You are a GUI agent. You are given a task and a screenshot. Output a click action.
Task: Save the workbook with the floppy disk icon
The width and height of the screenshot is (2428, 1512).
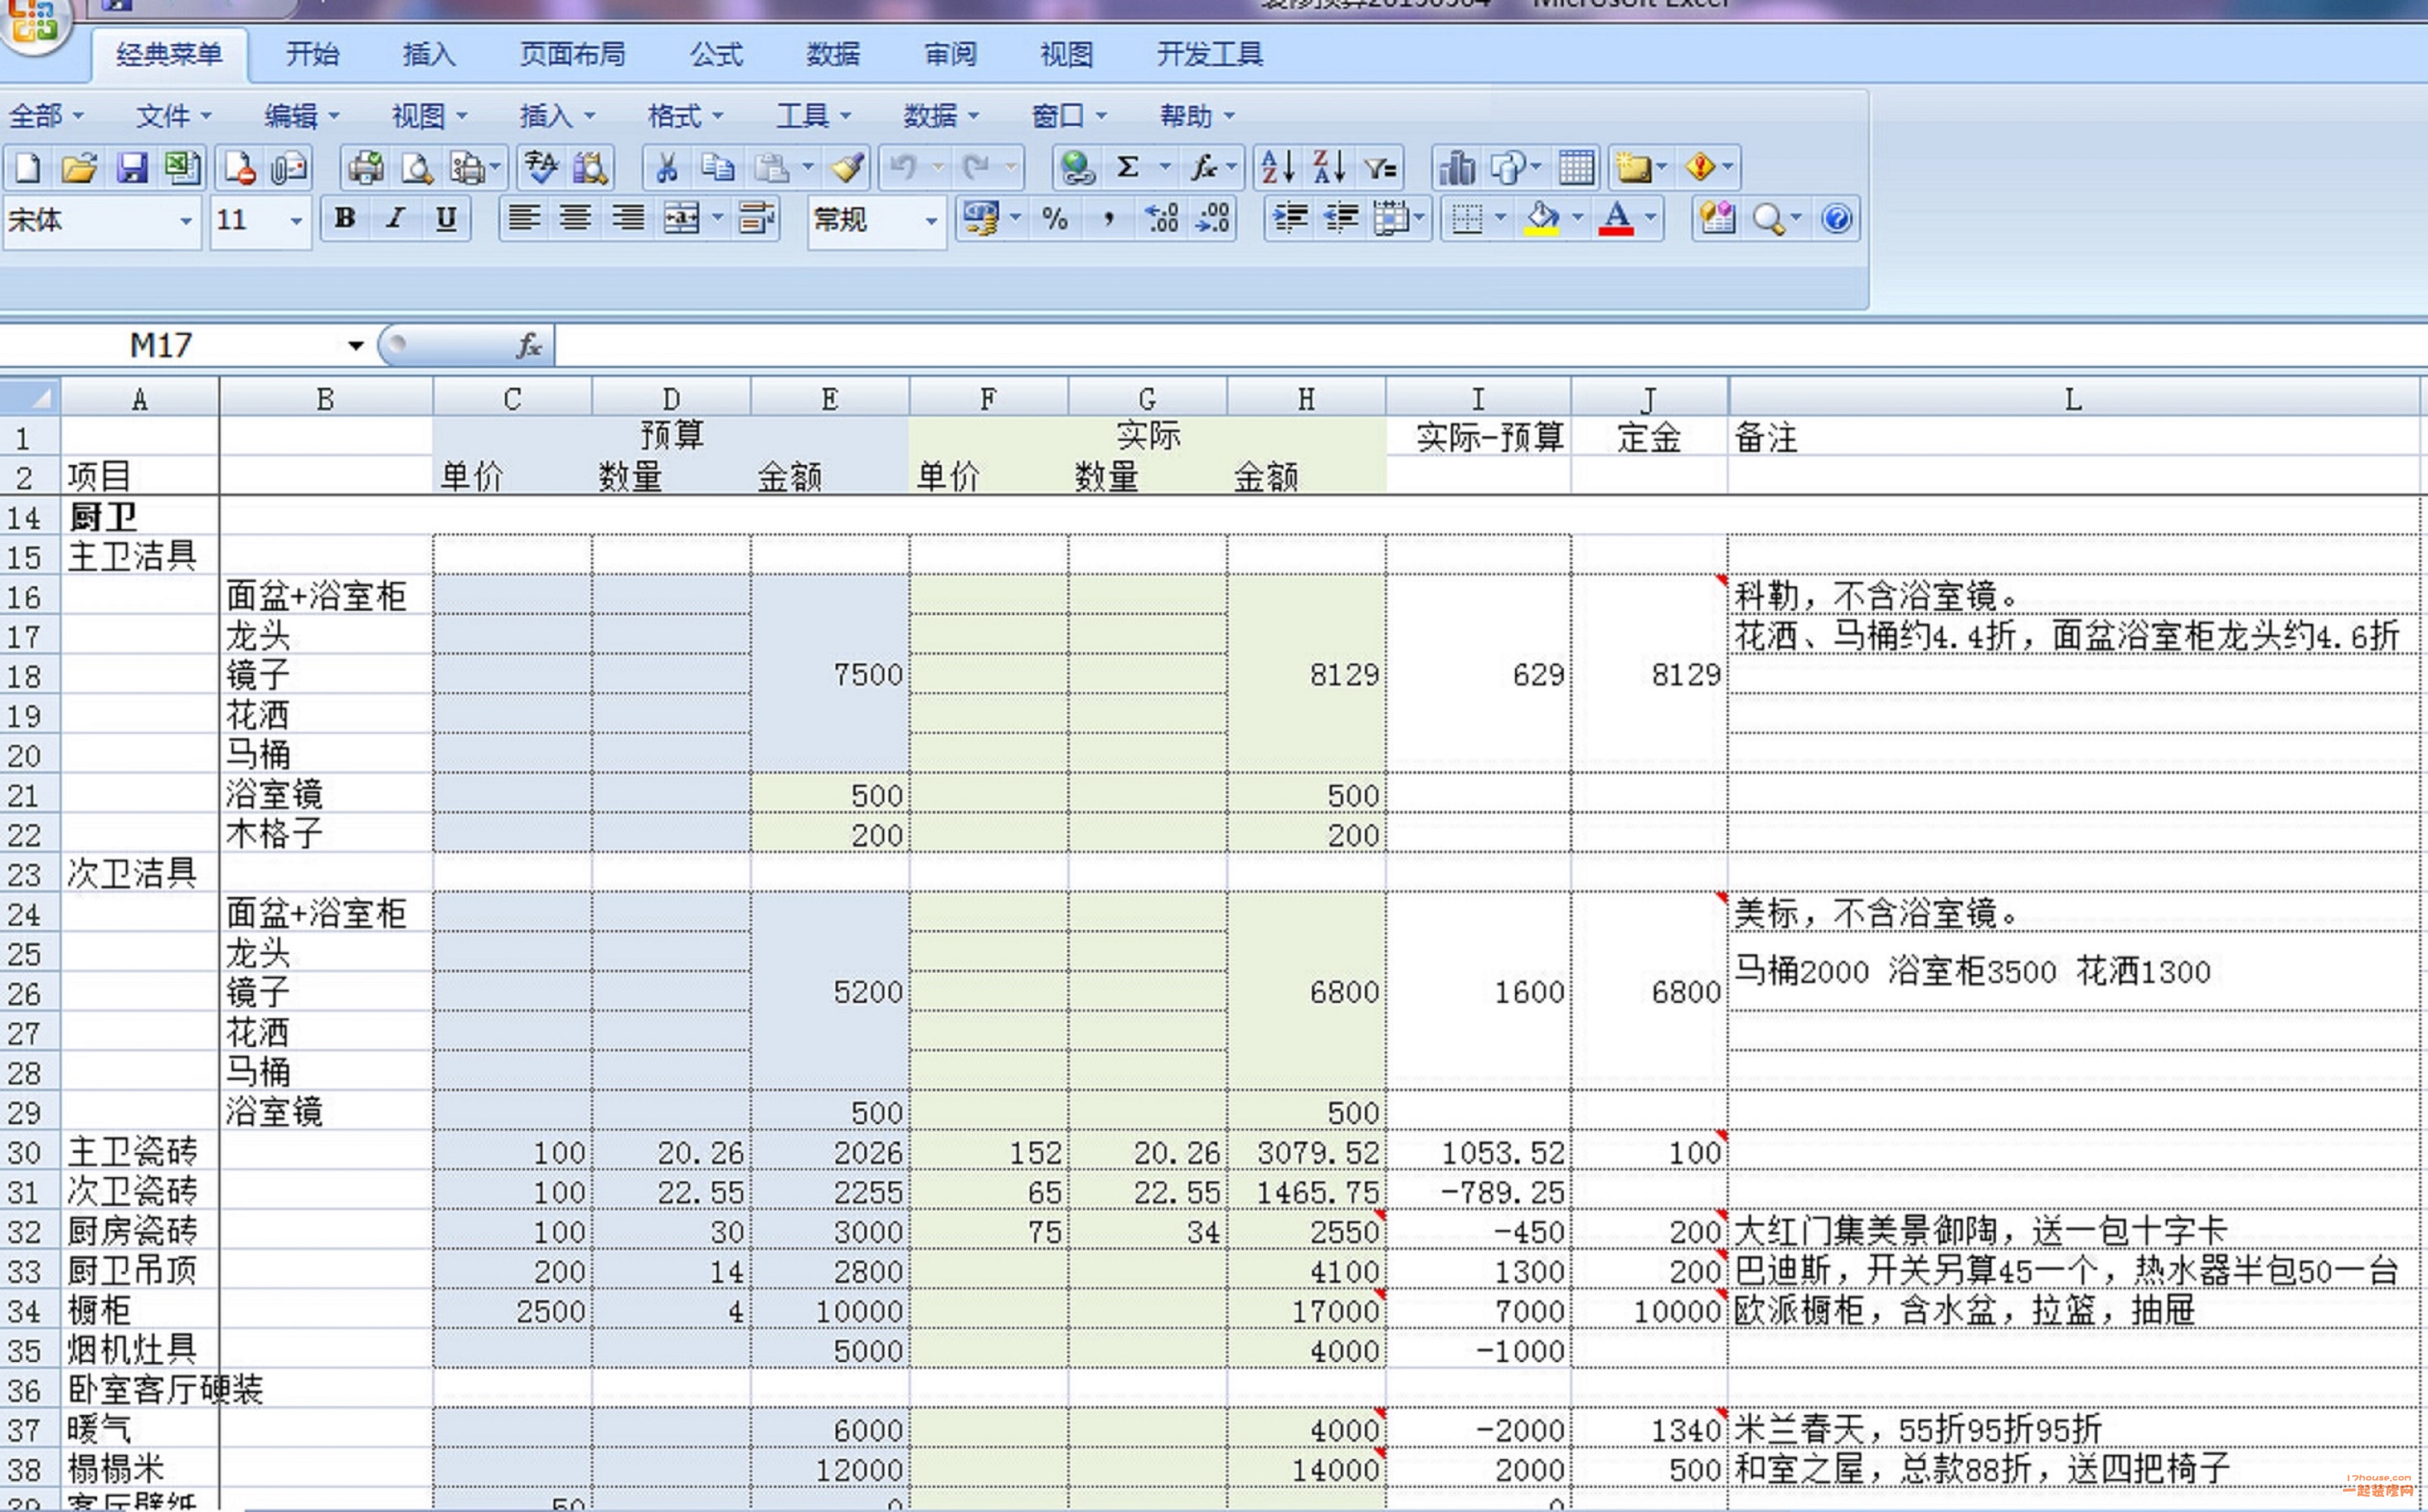pyautogui.click(x=131, y=167)
